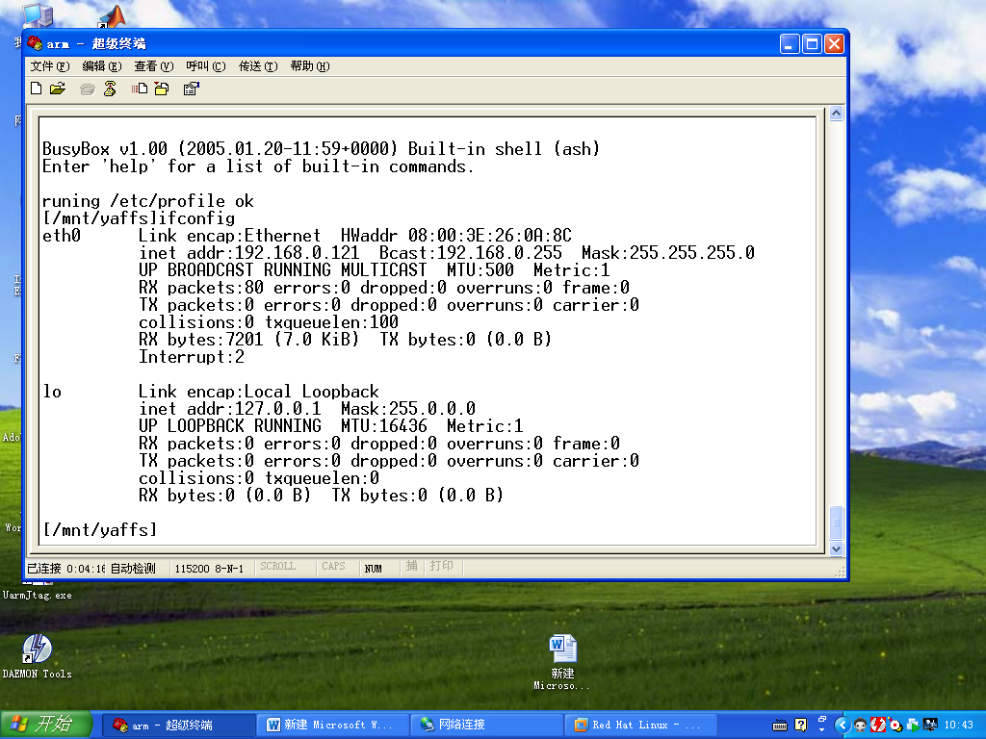The width and height of the screenshot is (986, 739).
Task: Click the runing /etc/profile ok line
Action: tap(147, 201)
